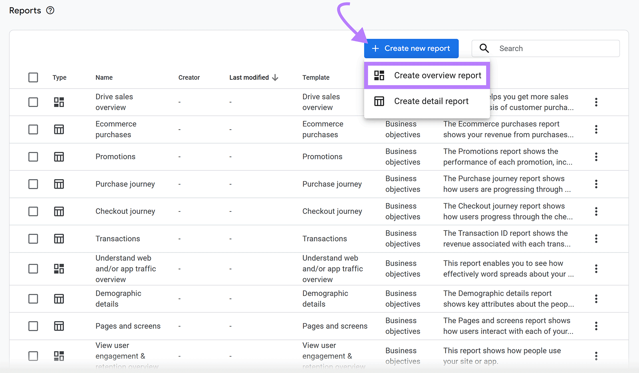Select Create detail report from the menu
The image size is (639, 373).
427,101
